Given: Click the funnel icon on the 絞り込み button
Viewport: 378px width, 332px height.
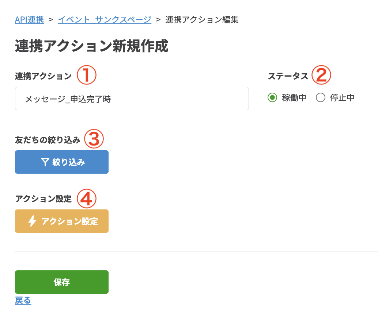Looking at the screenshot, I should click(x=45, y=162).
